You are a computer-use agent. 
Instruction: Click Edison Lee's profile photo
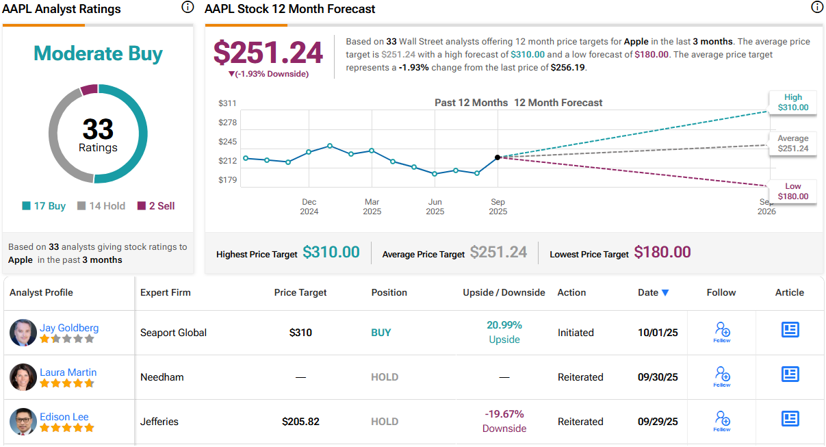point(23,421)
